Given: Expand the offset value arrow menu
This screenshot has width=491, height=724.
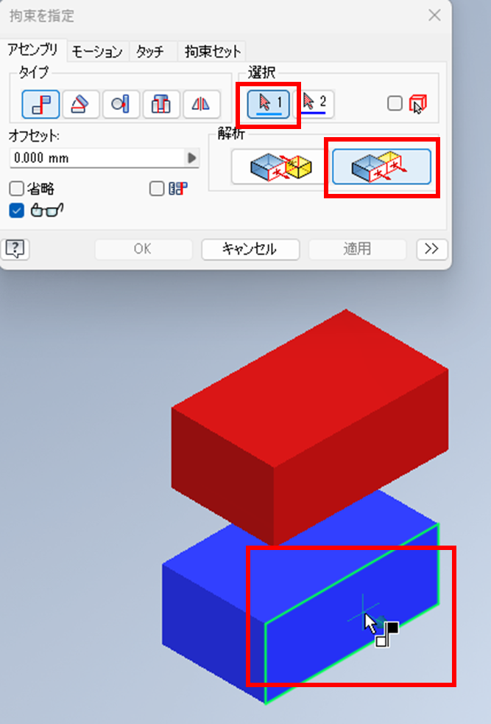Looking at the screenshot, I should point(192,158).
